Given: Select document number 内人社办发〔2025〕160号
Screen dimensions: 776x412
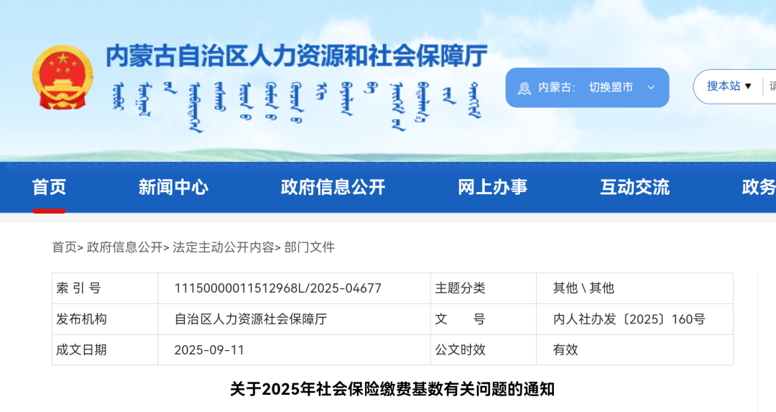Looking at the screenshot, I should [x=629, y=319].
